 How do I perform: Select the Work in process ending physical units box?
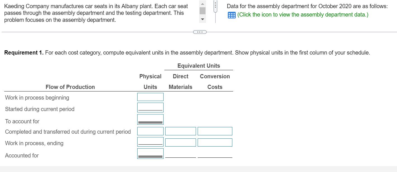point(150,142)
